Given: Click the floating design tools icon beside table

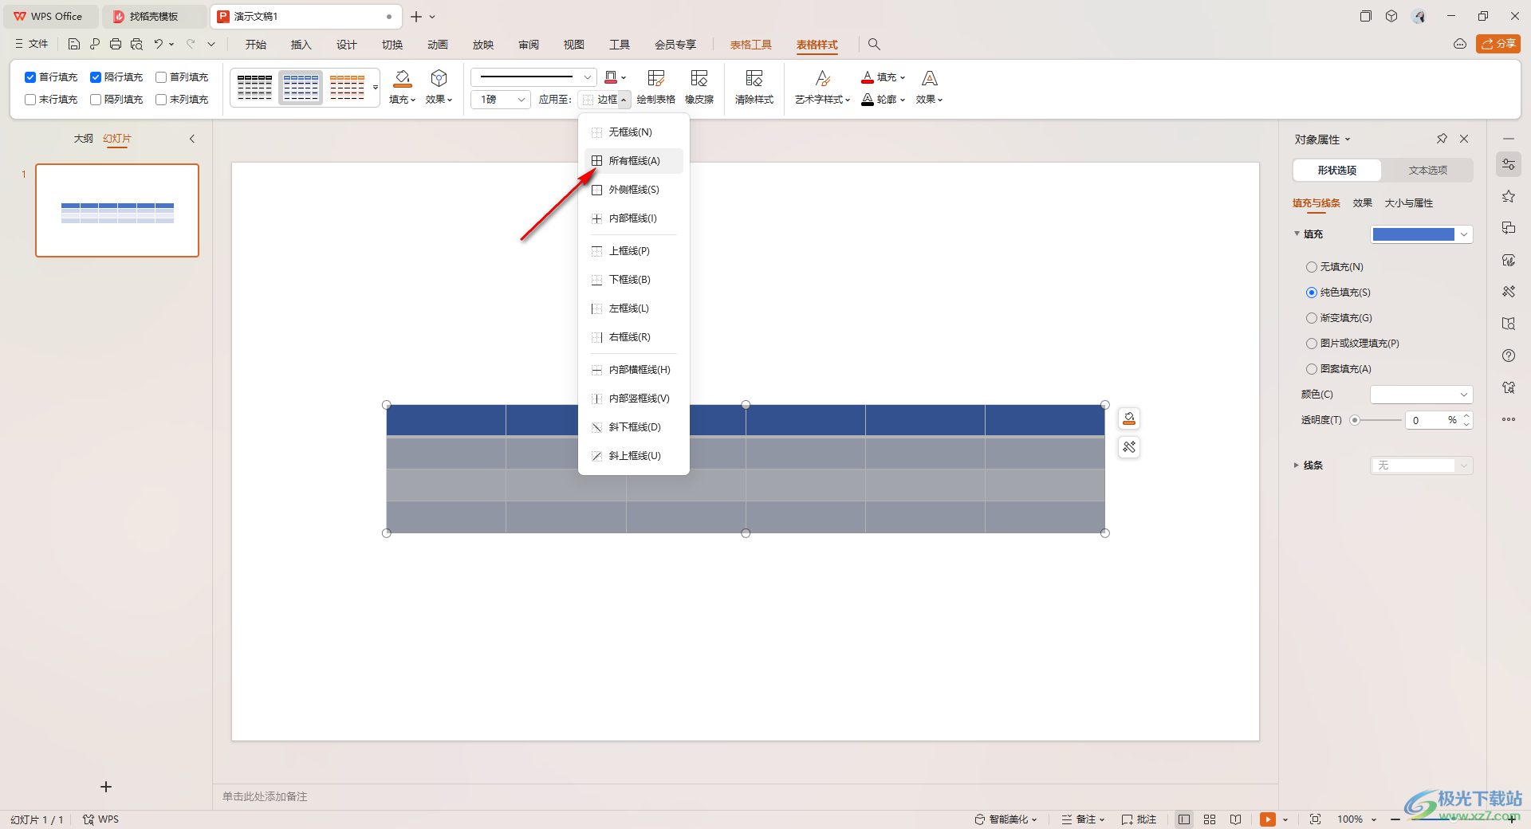Looking at the screenshot, I should coord(1129,447).
